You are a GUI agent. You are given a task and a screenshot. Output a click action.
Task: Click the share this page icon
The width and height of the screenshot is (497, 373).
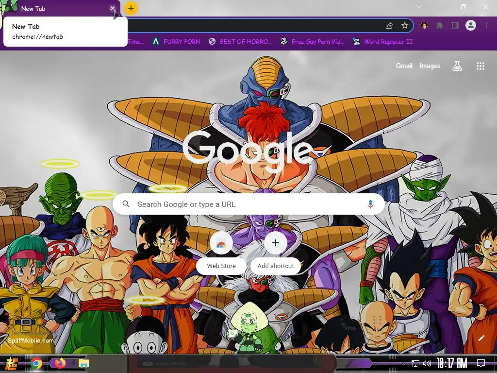389,26
